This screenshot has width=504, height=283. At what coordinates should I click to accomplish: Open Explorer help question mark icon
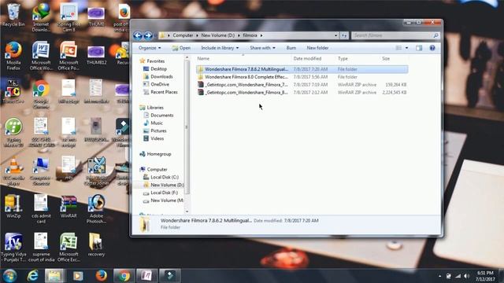click(432, 48)
